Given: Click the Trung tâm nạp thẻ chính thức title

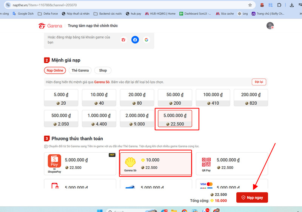Looking at the screenshot, I should point(92,26).
